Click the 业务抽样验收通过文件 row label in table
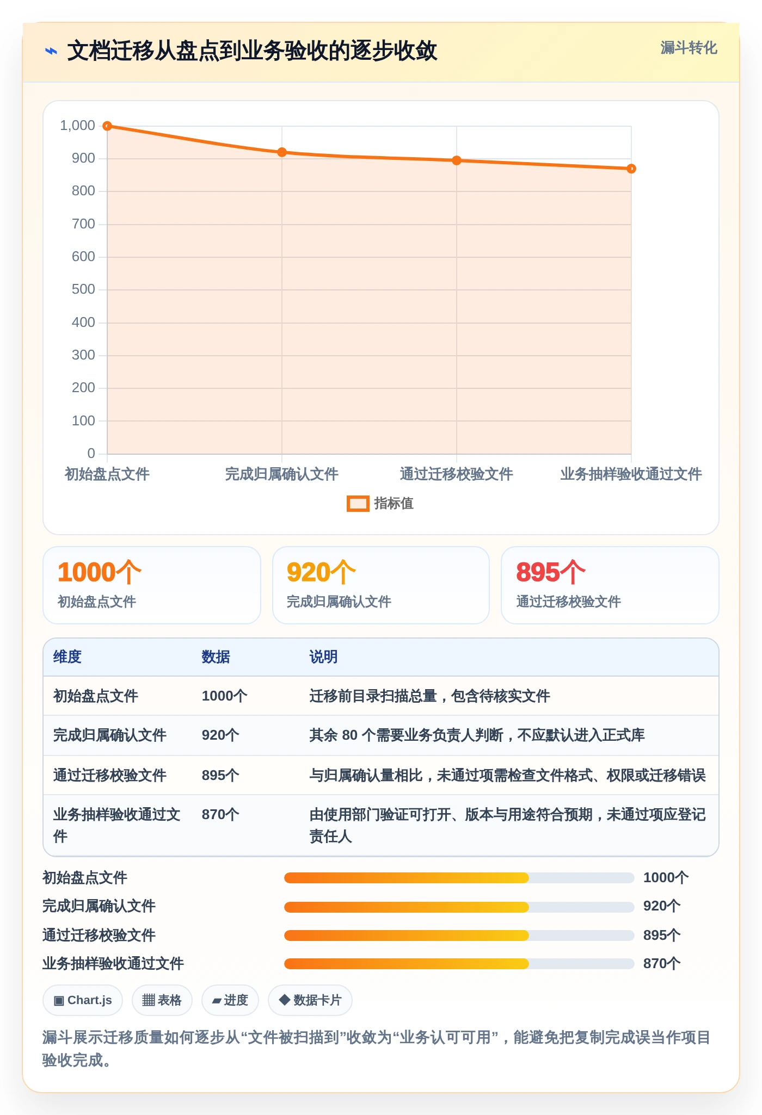 (x=117, y=826)
